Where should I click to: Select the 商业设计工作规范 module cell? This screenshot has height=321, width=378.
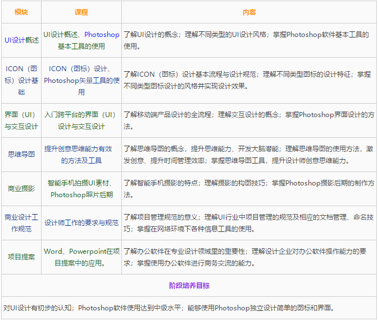pos(21,223)
